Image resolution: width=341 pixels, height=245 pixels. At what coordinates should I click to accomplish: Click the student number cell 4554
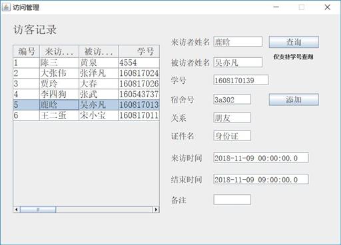[x=139, y=63]
